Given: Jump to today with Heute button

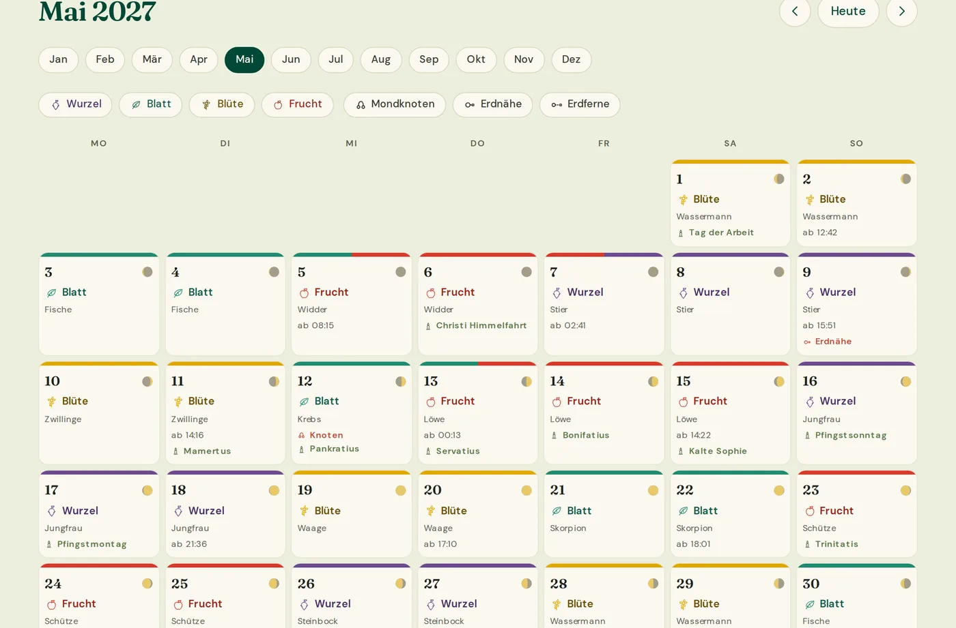Looking at the screenshot, I should [848, 11].
